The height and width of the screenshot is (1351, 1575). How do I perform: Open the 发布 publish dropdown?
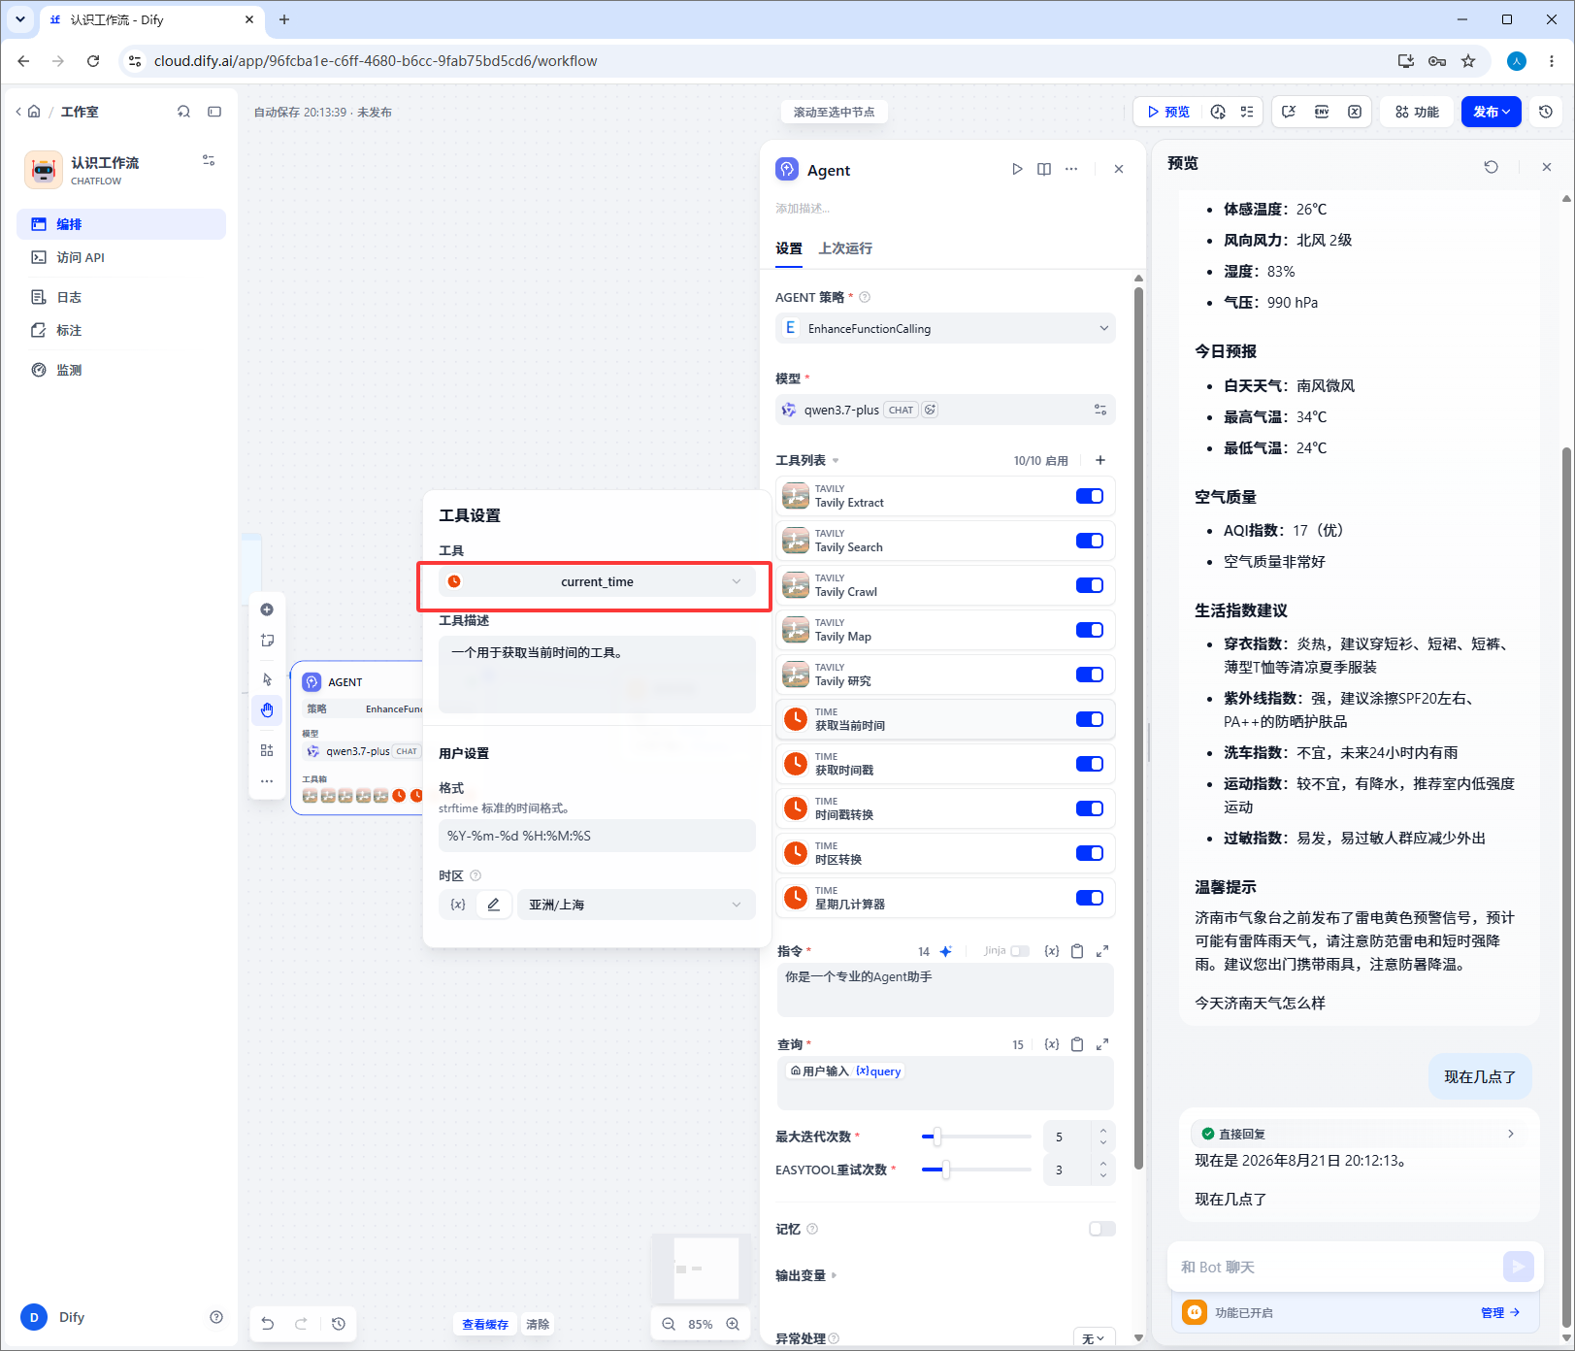(1492, 112)
